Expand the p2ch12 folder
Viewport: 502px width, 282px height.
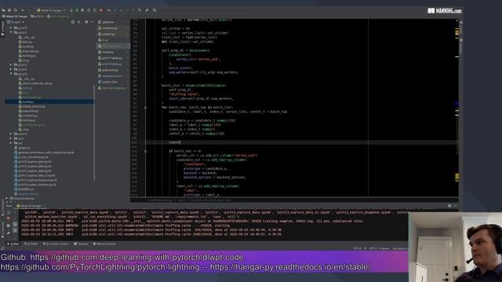[11, 65]
